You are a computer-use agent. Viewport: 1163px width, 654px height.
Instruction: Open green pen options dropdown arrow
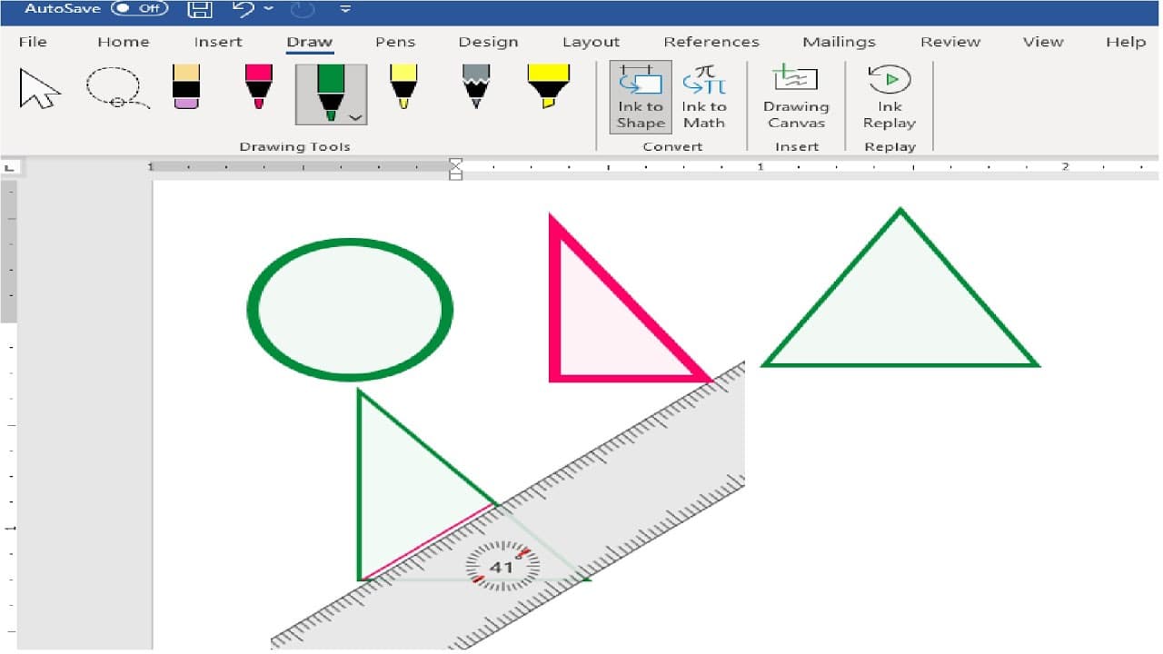point(356,118)
